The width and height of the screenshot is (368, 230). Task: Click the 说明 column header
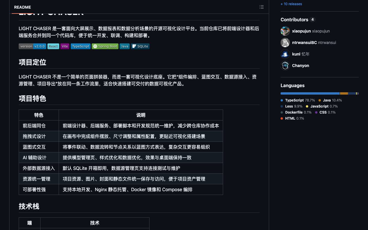(x=141, y=115)
